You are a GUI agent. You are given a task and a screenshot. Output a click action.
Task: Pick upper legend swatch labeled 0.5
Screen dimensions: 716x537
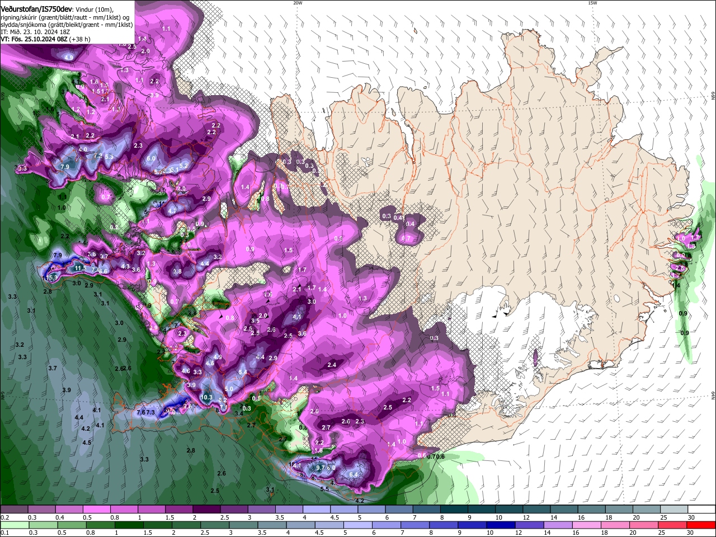coord(96,510)
